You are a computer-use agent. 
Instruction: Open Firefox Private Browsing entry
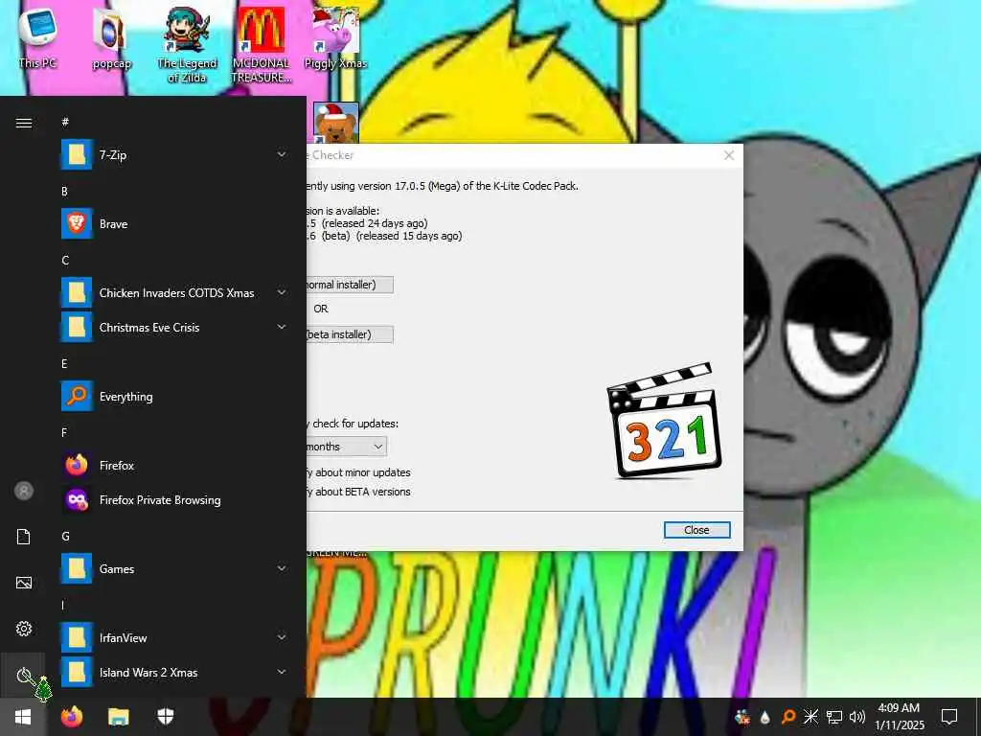coord(175,499)
